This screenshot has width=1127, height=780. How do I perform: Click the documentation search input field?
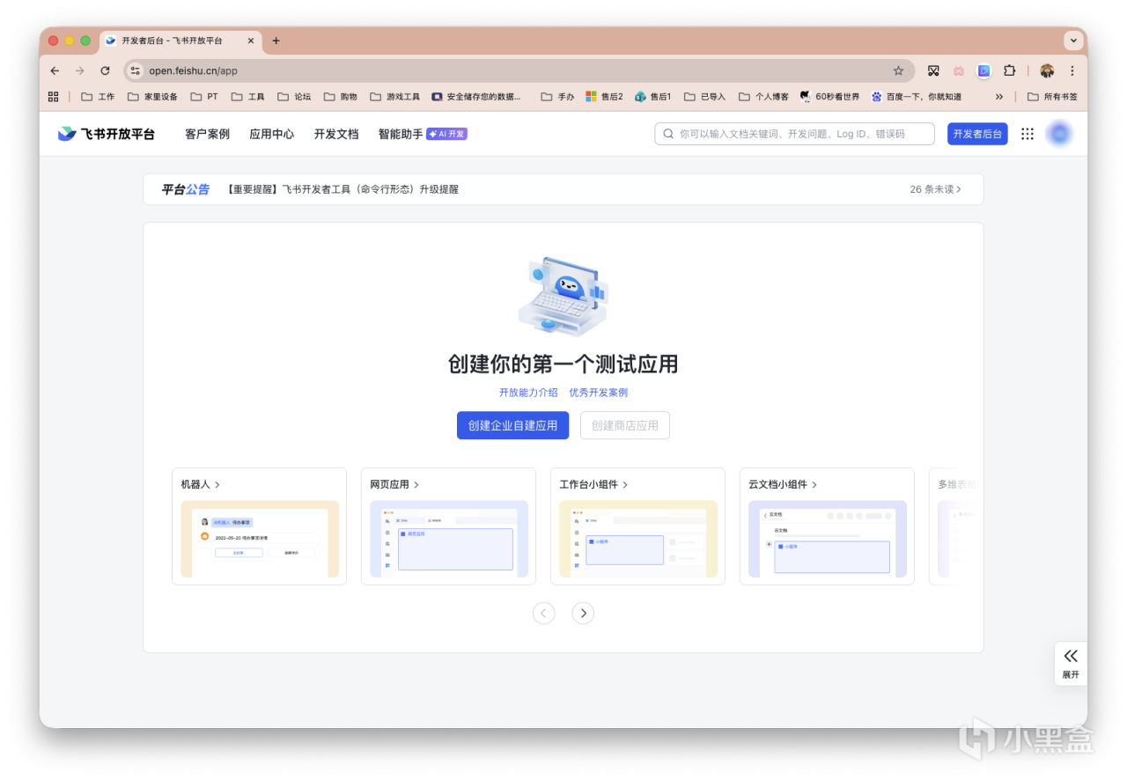pos(794,134)
